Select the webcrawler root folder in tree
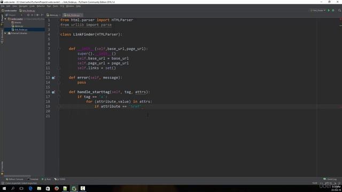342x192 pixels. (17, 19)
